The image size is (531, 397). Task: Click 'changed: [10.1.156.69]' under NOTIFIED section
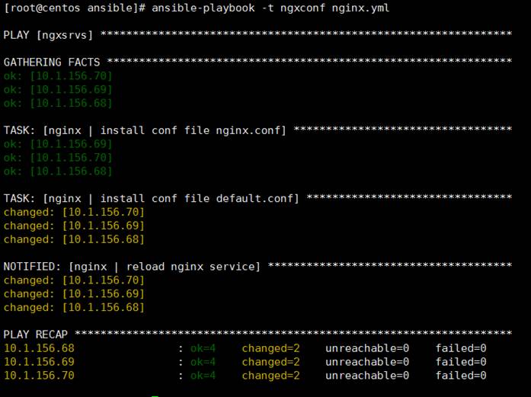[x=74, y=293]
